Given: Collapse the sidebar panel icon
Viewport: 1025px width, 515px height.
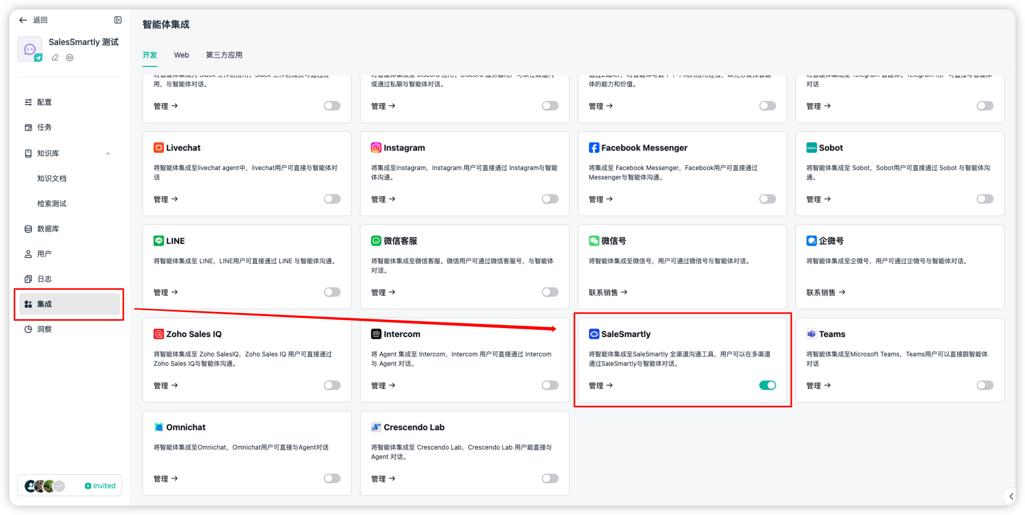Looking at the screenshot, I should tap(118, 20).
